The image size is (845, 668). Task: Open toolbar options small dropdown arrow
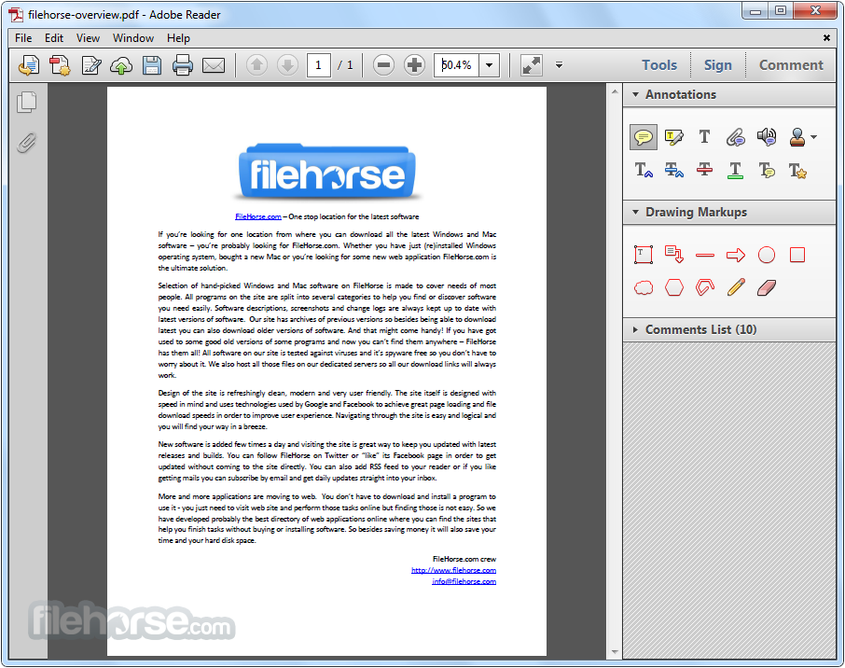pos(559,65)
